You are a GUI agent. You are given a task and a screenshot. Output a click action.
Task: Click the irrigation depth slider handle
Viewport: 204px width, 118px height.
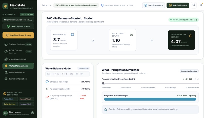103,83
